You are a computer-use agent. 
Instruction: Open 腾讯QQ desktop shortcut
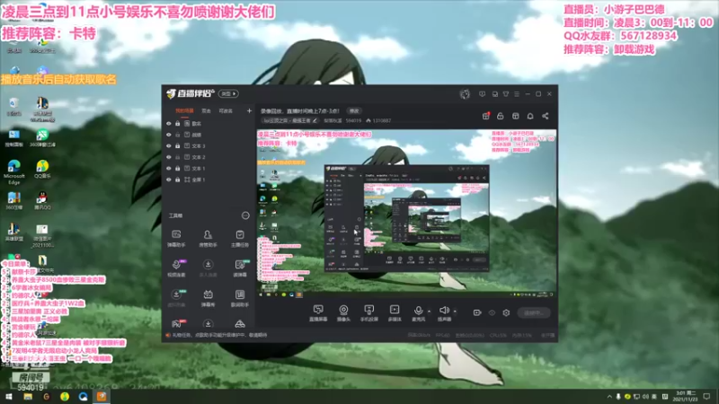coord(42,200)
